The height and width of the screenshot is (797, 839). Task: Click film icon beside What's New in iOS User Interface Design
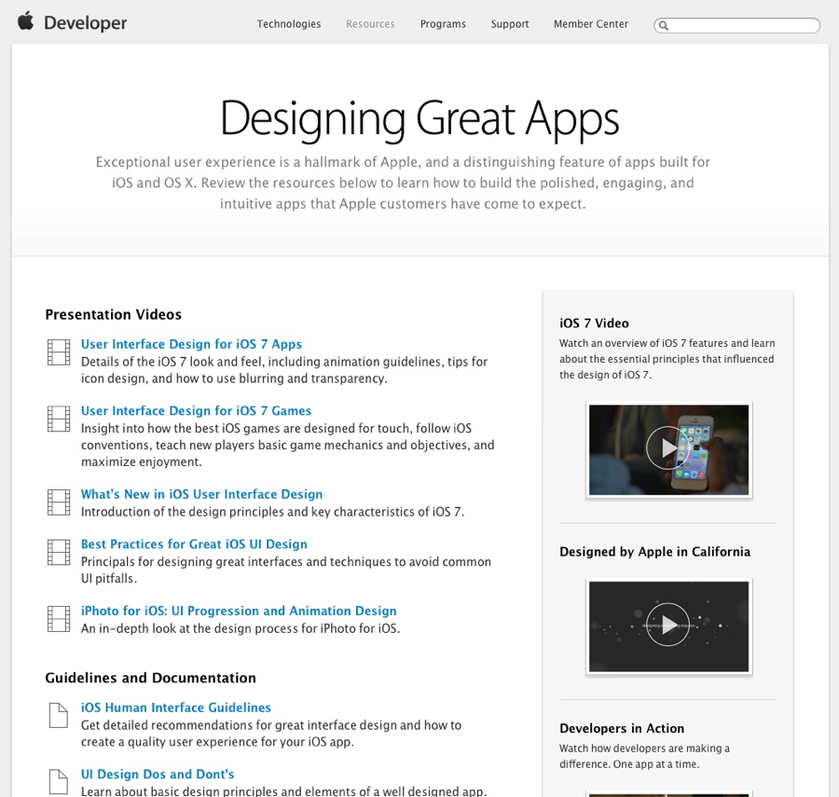[x=59, y=502]
